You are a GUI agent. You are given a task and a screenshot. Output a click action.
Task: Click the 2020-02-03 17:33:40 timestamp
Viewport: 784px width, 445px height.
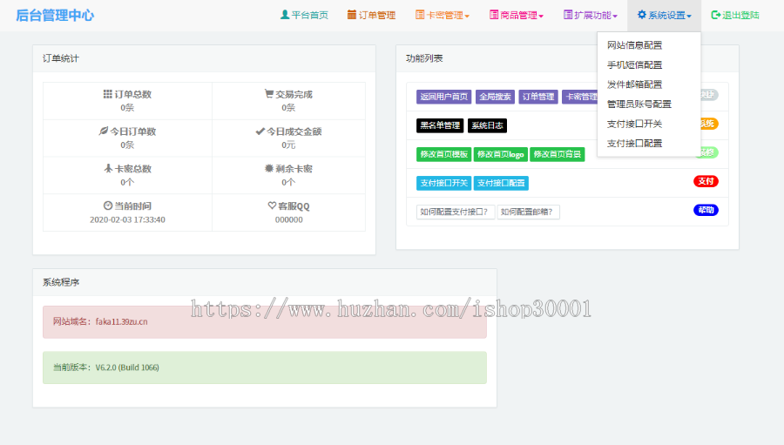click(127, 219)
